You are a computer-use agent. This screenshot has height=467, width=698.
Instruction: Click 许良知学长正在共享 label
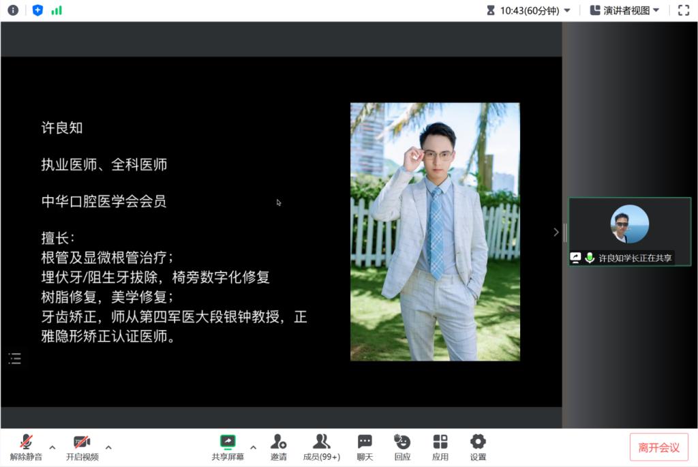[635, 258]
